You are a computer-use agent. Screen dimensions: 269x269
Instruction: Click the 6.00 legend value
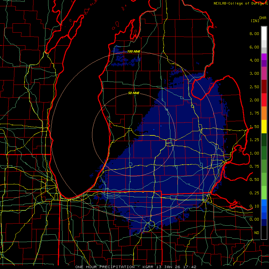tap(254, 47)
